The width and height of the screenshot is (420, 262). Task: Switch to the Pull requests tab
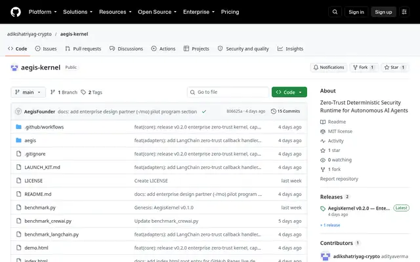pyautogui.click(x=83, y=48)
